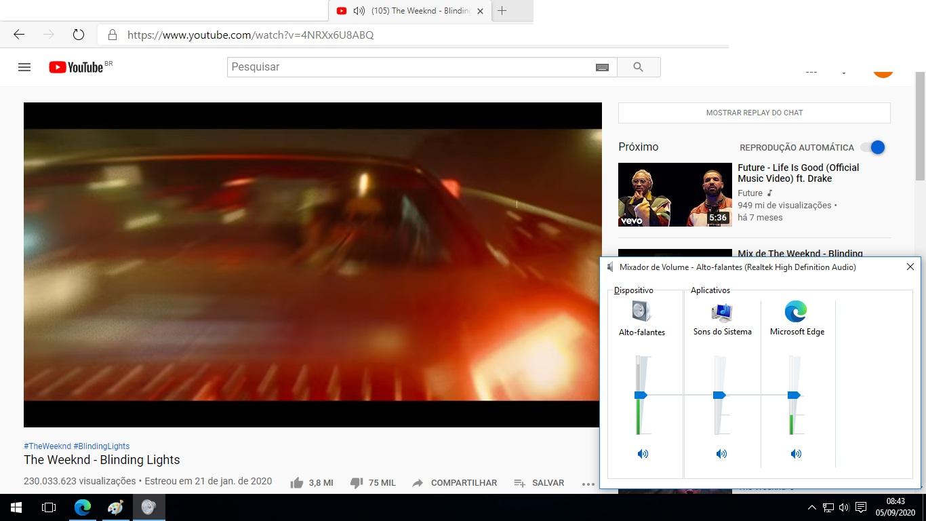Viewport: 926px width, 521px height.
Task: Open Future - Life Is Good video title
Action: click(x=799, y=173)
